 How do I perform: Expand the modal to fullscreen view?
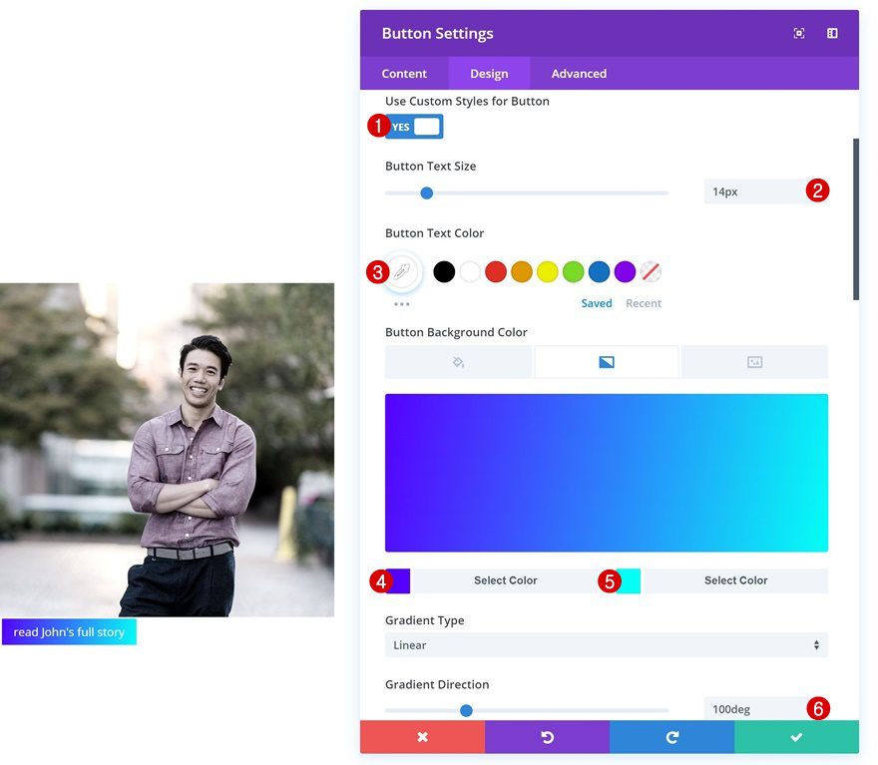(x=798, y=33)
